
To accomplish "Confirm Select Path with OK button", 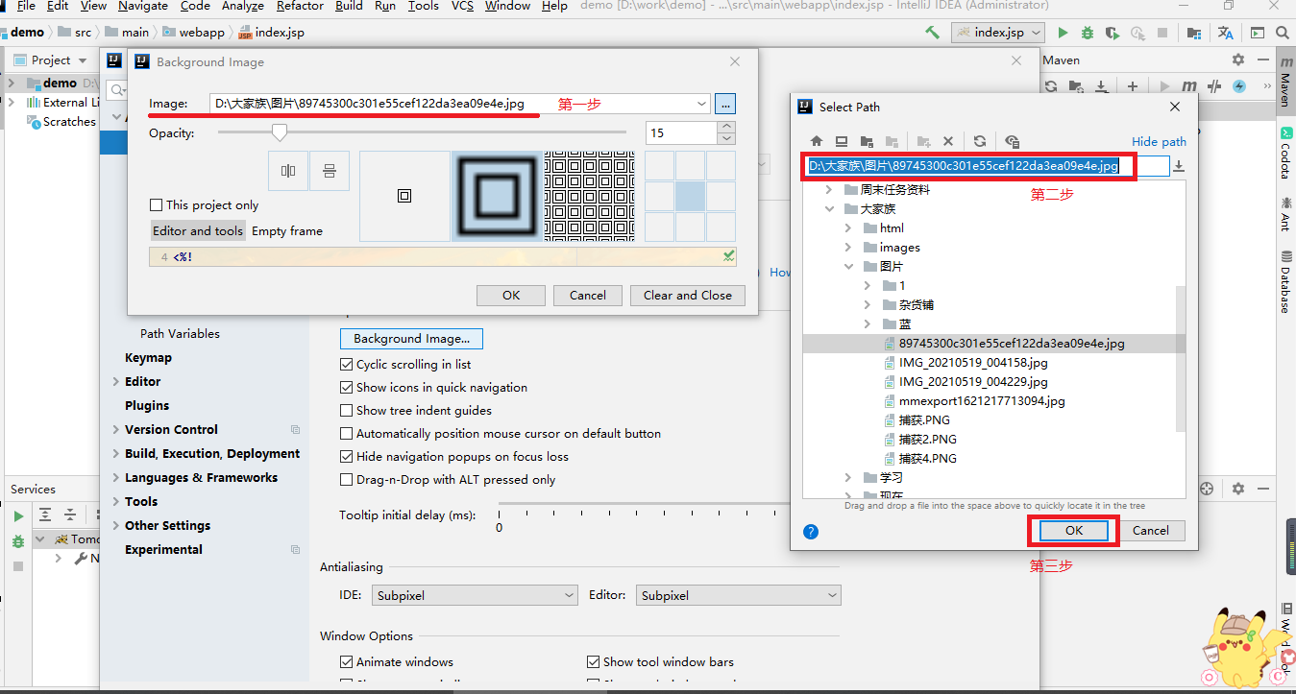I will pos(1074,531).
